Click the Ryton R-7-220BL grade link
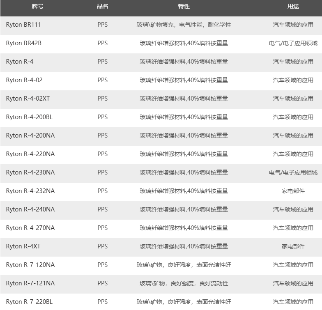This screenshot has width=322, height=310. coord(29,302)
